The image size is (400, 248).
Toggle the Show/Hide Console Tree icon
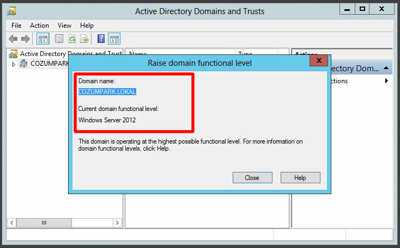43,39
